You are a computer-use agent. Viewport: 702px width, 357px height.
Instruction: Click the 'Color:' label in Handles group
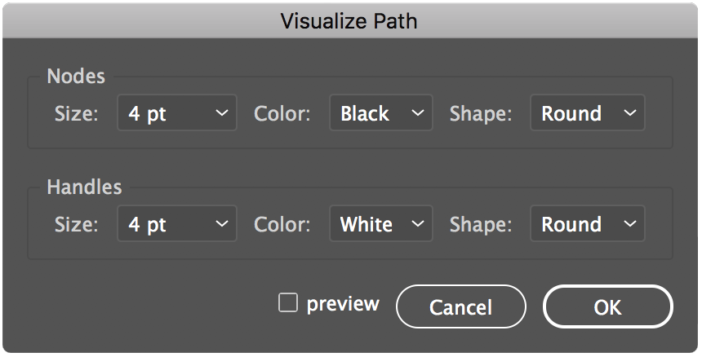282,225
